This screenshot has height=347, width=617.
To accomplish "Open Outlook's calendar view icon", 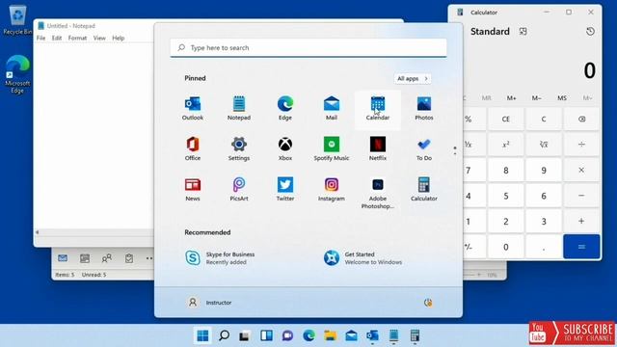I will pyautogui.click(x=85, y=258).
